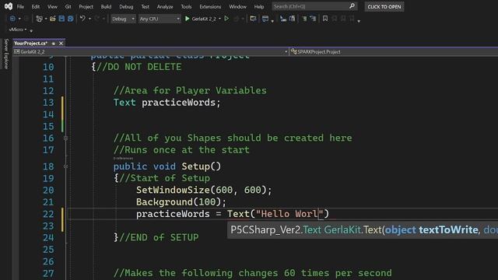Open the vMicro dropdown menu

pyautogui.click(x=18, y=30)
